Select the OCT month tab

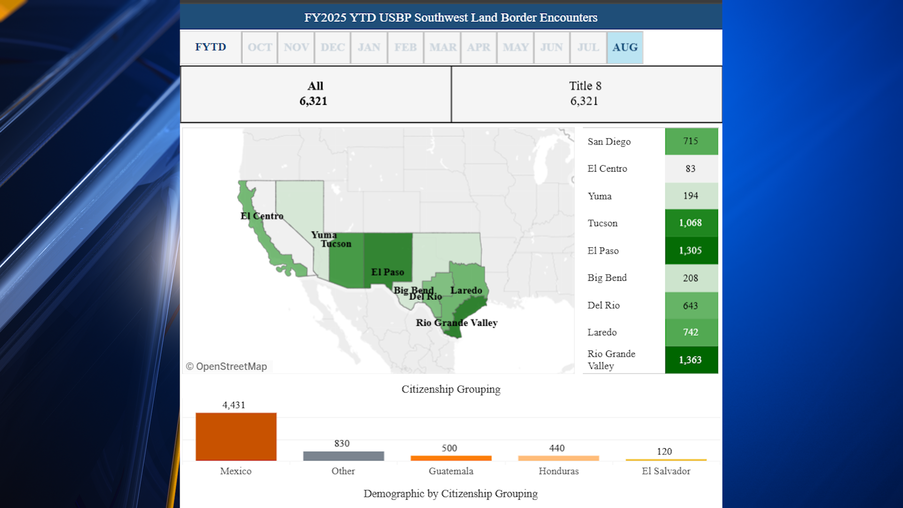tap(260, 48)
